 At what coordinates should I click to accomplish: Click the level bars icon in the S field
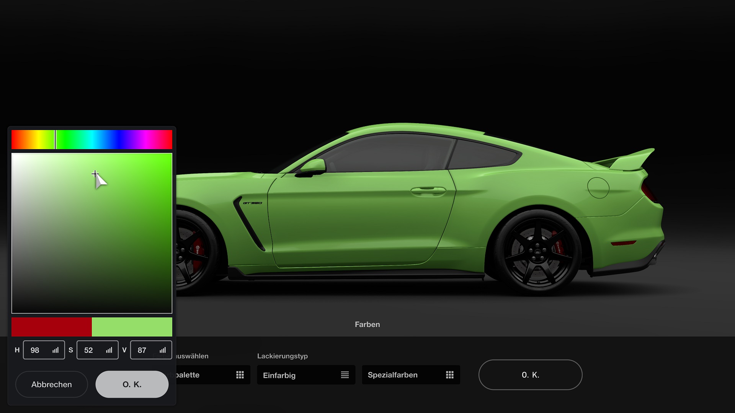(x=109, y=350)
